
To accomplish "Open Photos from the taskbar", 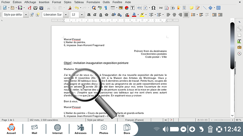I will coord(104,129).
